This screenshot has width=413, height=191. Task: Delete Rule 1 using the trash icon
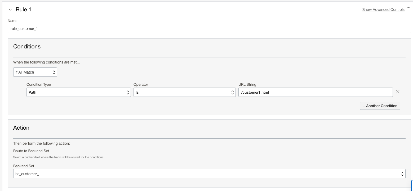[408, 10]
